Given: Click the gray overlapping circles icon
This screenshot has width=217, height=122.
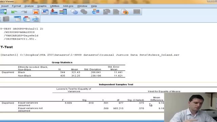Looking at the screenshot, I should [x=84, y=12].
